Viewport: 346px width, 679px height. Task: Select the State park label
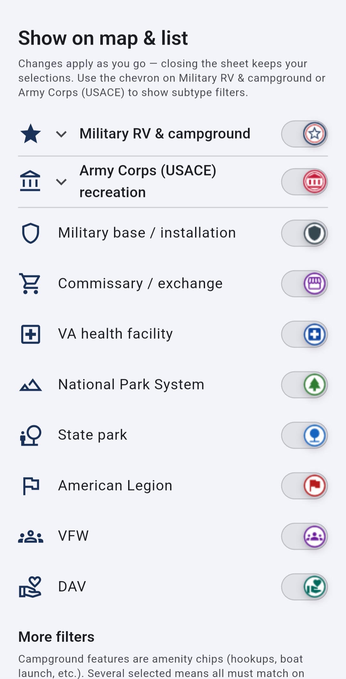pos(93,435)
